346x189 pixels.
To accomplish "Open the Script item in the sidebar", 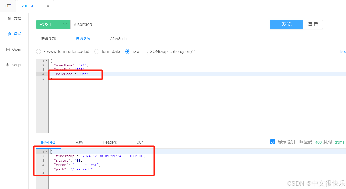I will (14, 65).
